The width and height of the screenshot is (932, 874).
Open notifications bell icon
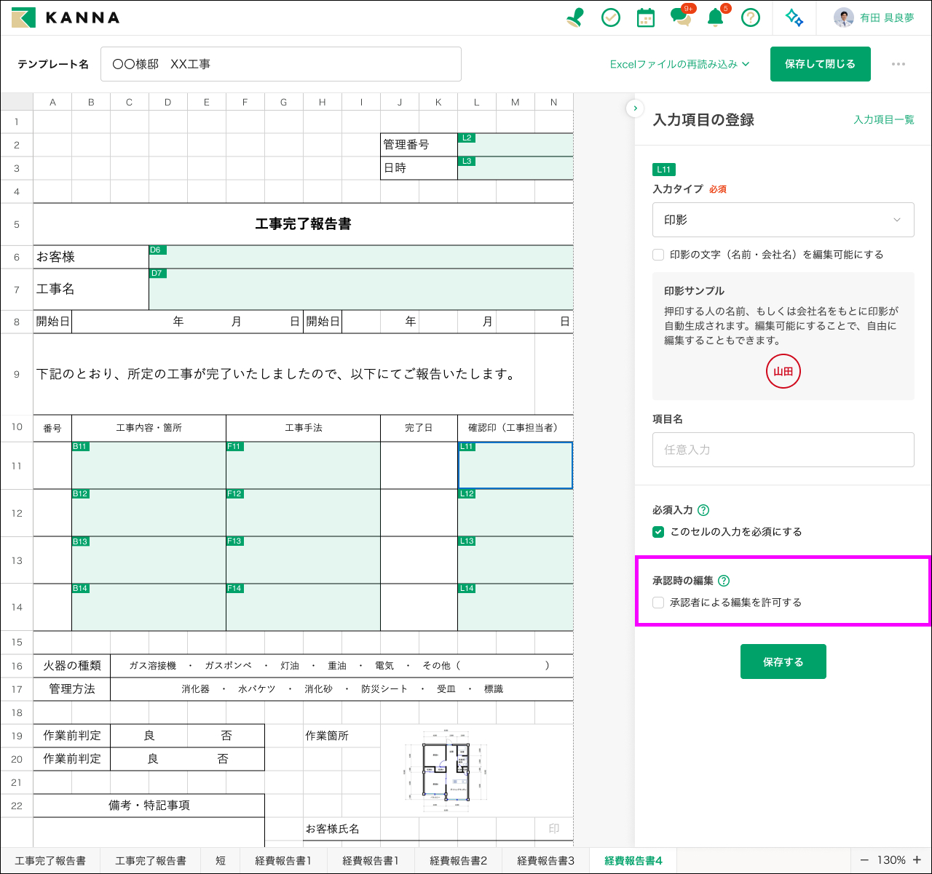click(x=716, y=17)
